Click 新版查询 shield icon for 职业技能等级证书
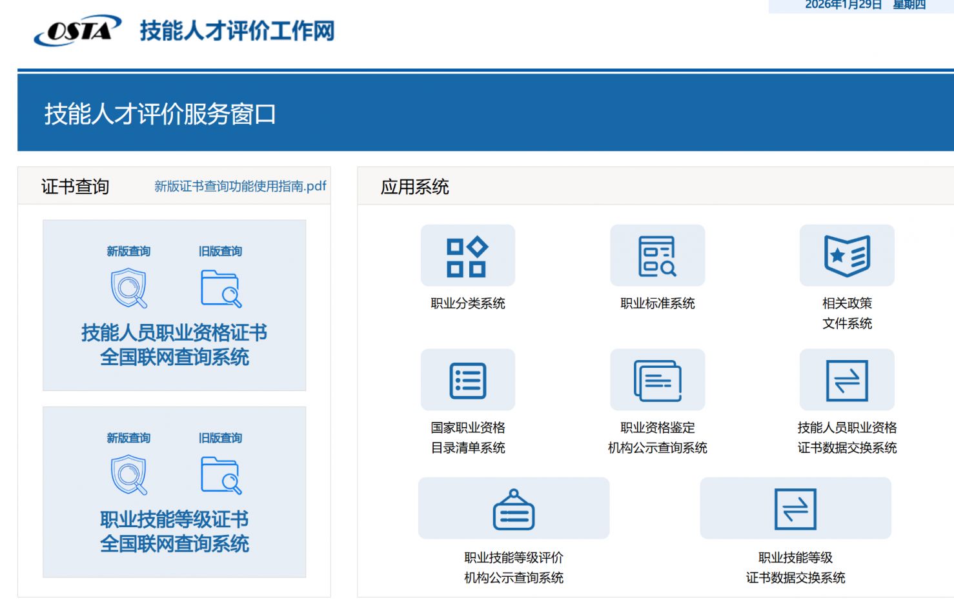 pos(129,474)
